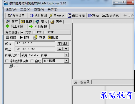
Task: Open 搜索设置 search settings toolbar button
Action: [16, 16]
